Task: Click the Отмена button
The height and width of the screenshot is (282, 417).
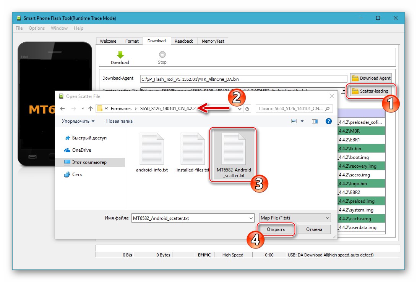Action: (314, 229)
